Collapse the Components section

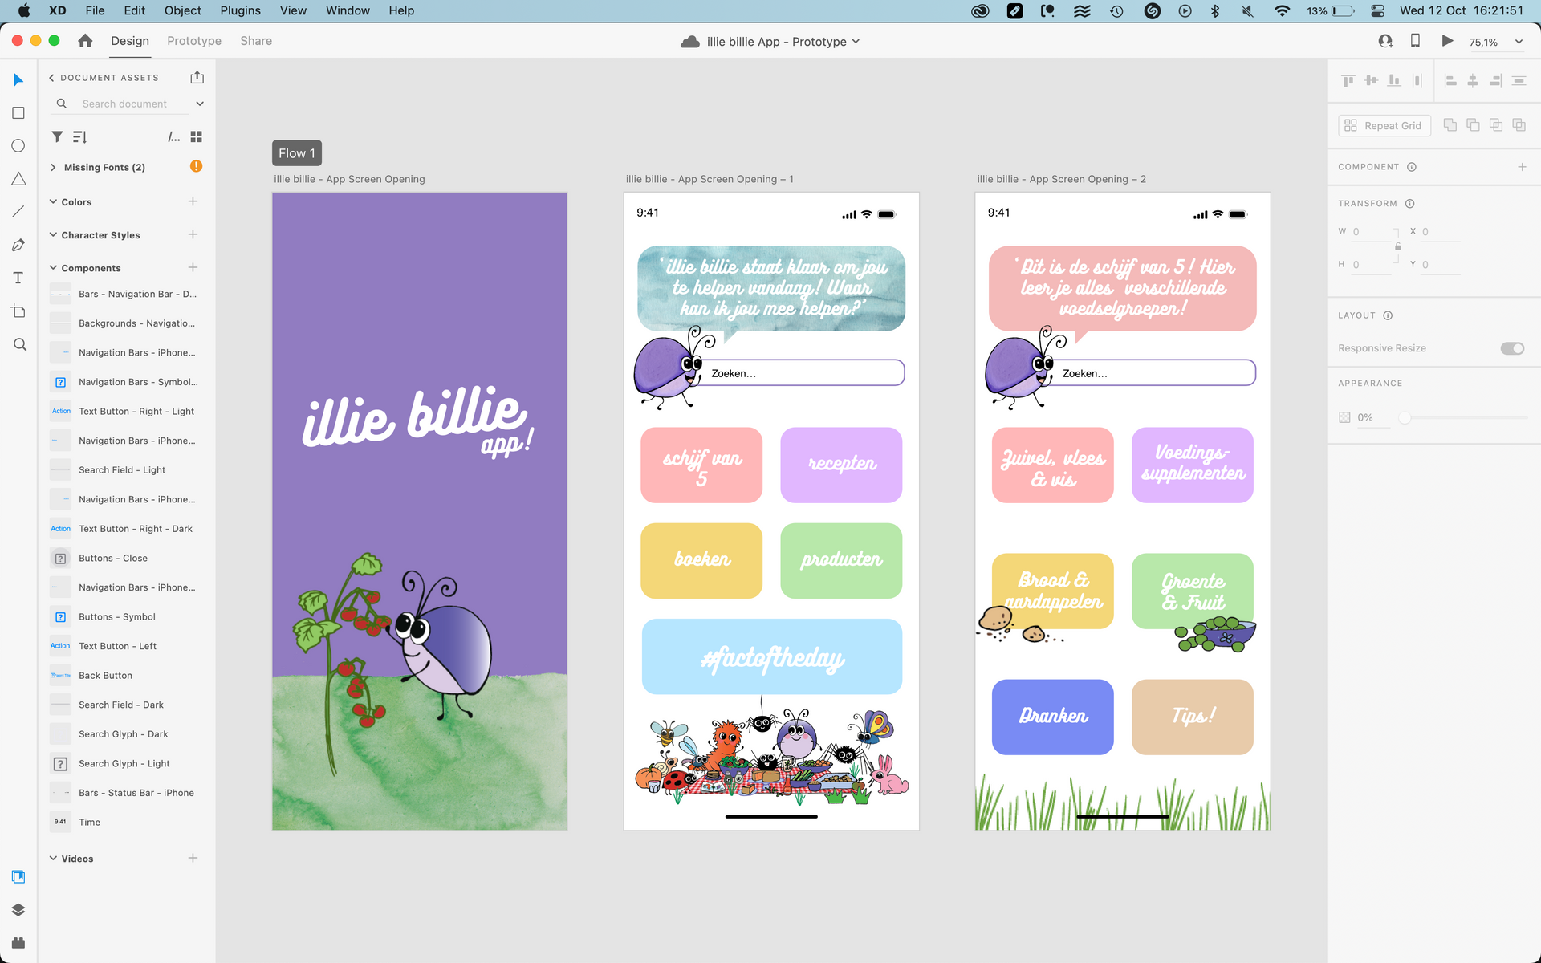pyautogui.click(x=53, y=268)
